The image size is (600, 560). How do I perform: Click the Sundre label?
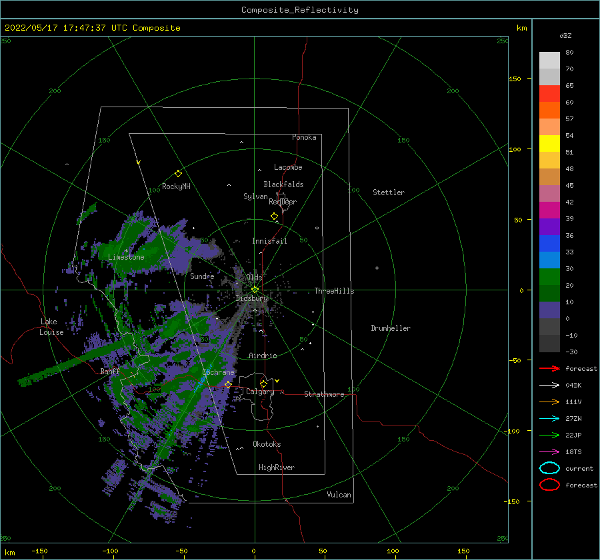(202, 276)
